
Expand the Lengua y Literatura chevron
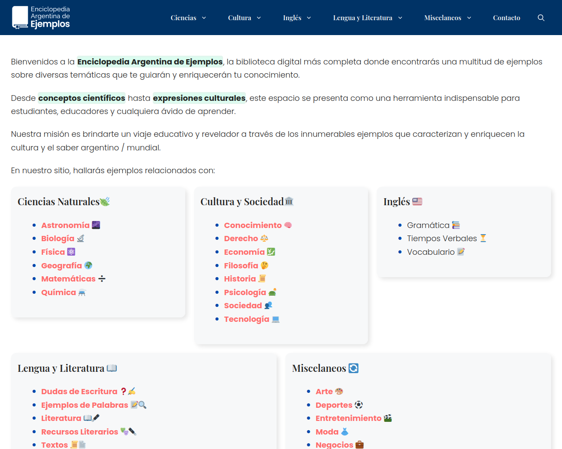(400, 18)
